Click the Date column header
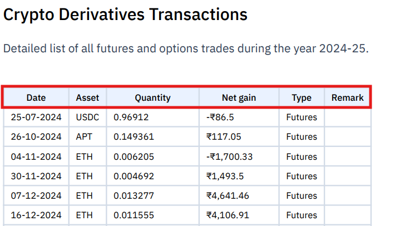The width and height of the screenshot is (405, 226). coord(36,98)
